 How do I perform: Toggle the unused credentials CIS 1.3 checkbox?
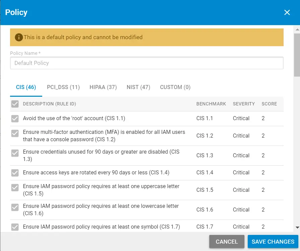15,153
